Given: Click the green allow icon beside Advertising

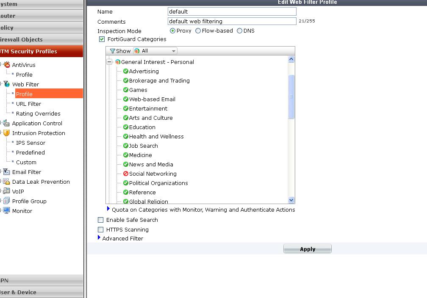Looking at the screenshot, I should [x=125, y=71].
